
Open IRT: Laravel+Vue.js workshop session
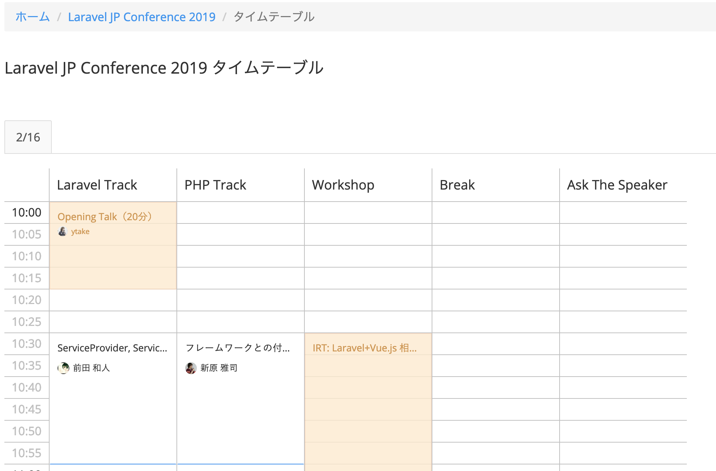(x=365, y=348)
